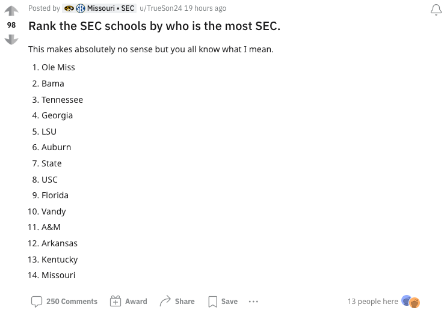
Task: Toggle the post notification bell
Action: pyautogui.click(x=436, y=10)
